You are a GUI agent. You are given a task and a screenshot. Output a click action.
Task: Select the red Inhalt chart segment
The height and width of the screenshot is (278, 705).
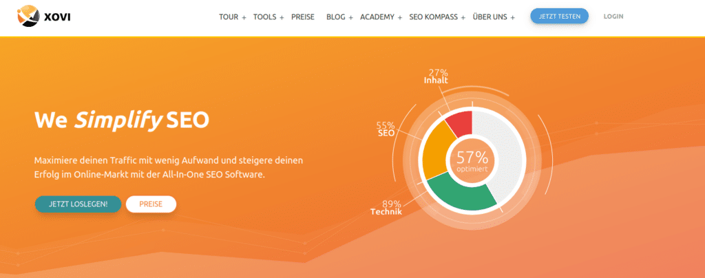tap(461, 123)
